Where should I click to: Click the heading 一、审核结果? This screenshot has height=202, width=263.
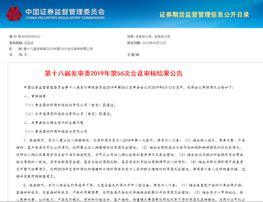[35, 96]
